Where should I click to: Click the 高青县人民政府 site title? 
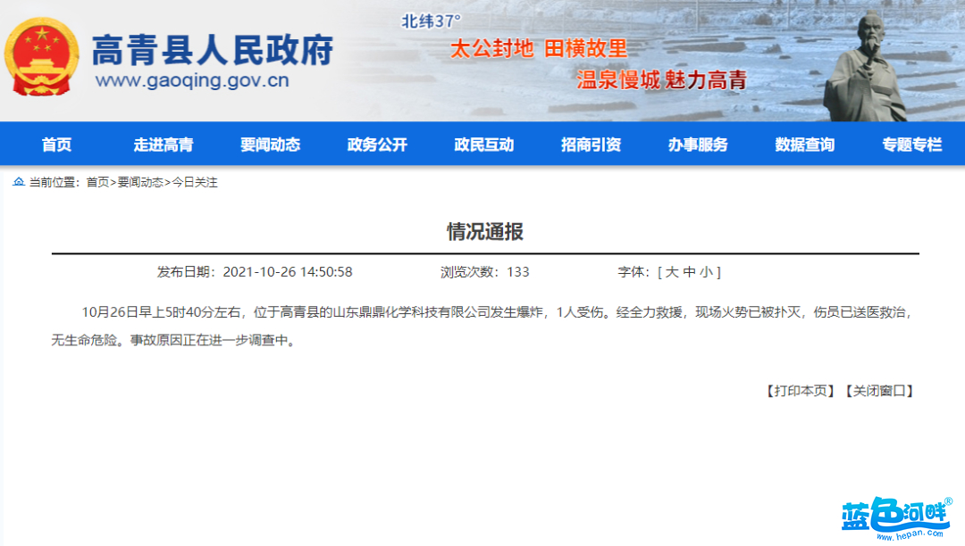pos(213,50)
